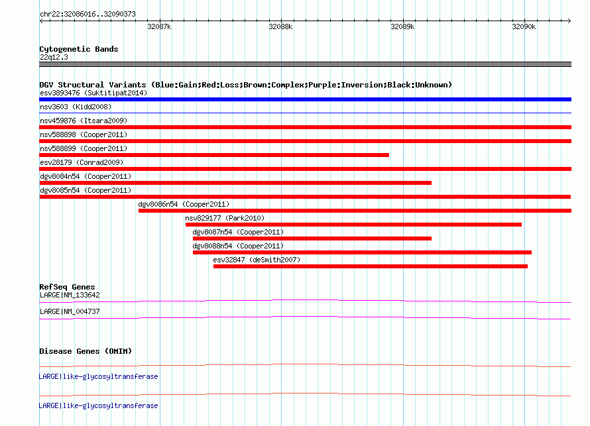Viewport: 590px width, 426px height.
Task: Click the Cytogenetic Bands track title
Action: coord(79,49)
